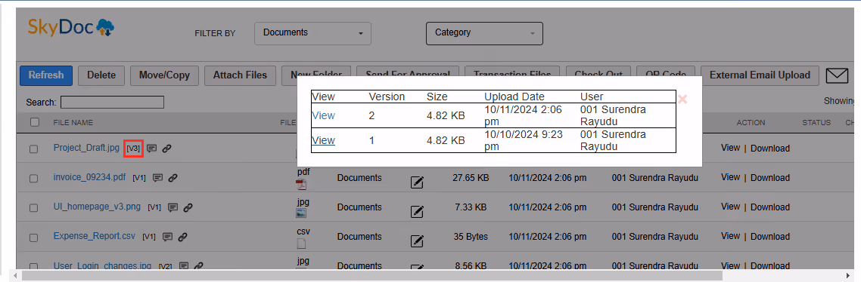Expand the Filter By Documents dropdown
Viewport: 861px width, 282px height.
click(313, 33)
